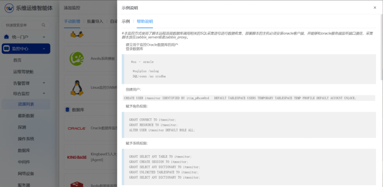Open the 批量导入 tab
Viewport: 383px width, 187px height.
coord(95,21)
